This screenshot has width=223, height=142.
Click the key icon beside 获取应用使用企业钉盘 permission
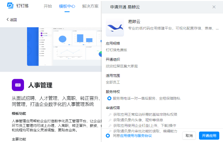click(x=110, y=126)
